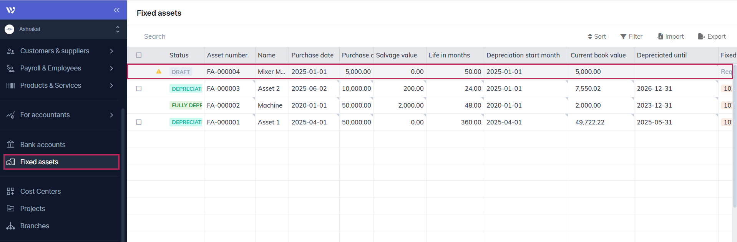Click the sidebar vertical scrollbar
The image size is (737, 242).
click(123, 172)
